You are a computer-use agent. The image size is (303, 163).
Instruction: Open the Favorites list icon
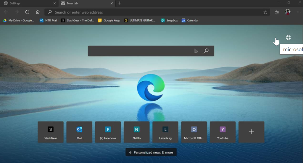point(277,12)
